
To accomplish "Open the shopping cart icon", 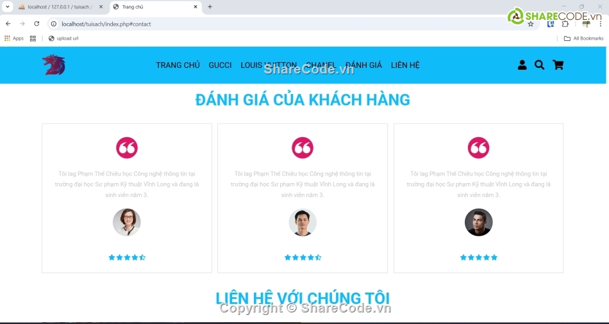I will [x=558, y=65].
